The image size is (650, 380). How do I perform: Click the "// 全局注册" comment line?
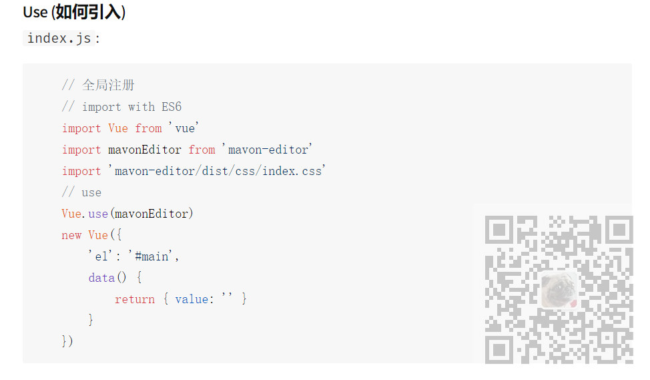[98, 85]
